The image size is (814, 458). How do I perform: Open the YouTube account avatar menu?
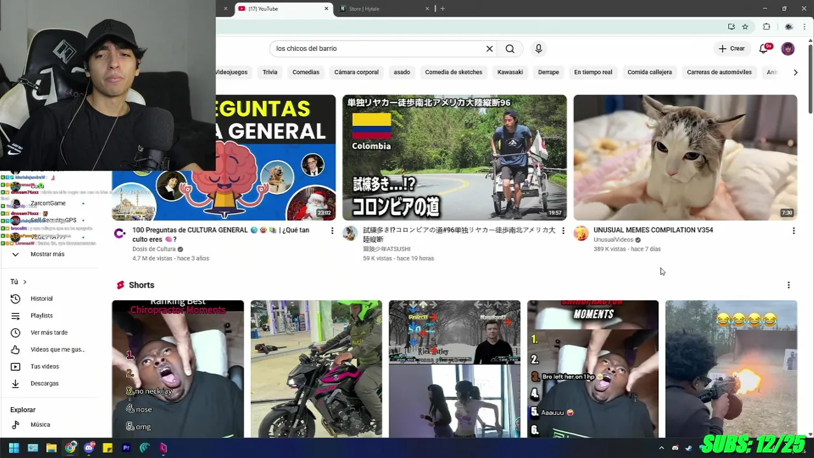click(788, 48)
